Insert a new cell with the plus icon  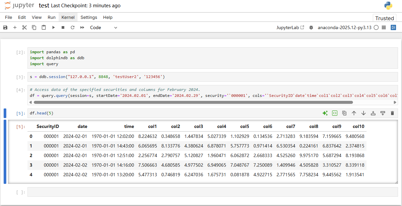click(15, 27)
